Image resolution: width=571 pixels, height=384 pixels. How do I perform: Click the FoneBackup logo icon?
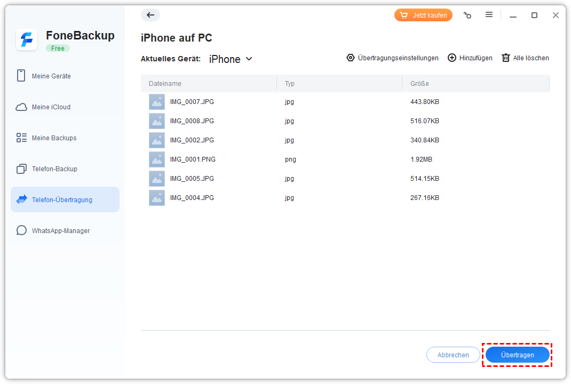(27, 40)
